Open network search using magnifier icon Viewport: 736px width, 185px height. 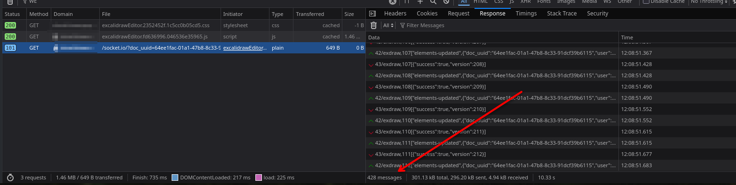point(433,2)
